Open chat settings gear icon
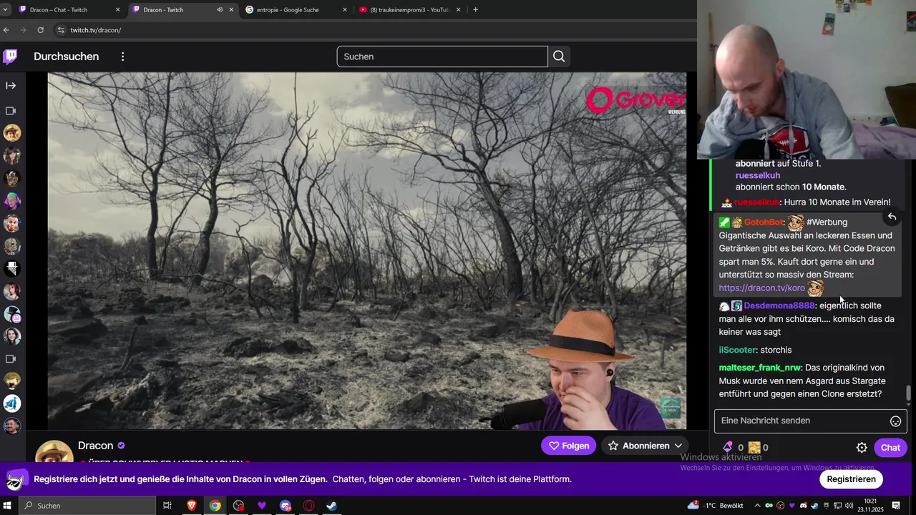The width and height of the screenshot is (916, 515). point(862,448)
